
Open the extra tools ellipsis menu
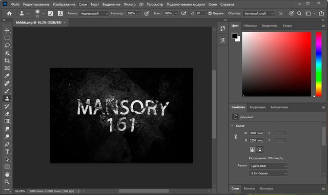pos(7,189)
